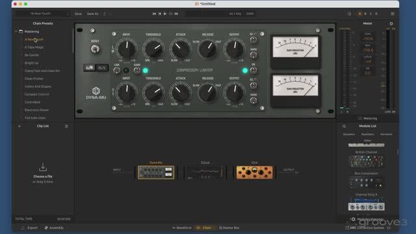Open Meter settings gear icon
The height and width of the screenshot is (234, 416).
coord(391,23)
